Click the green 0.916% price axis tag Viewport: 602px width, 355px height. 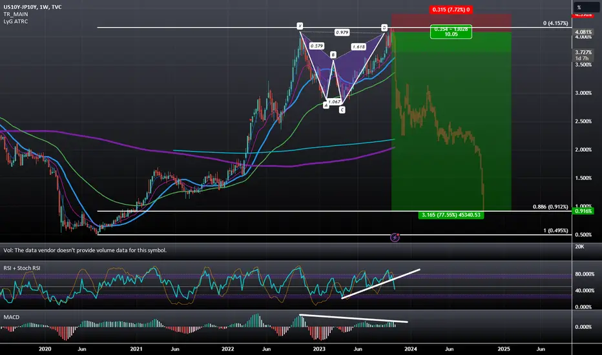(583, 211)
